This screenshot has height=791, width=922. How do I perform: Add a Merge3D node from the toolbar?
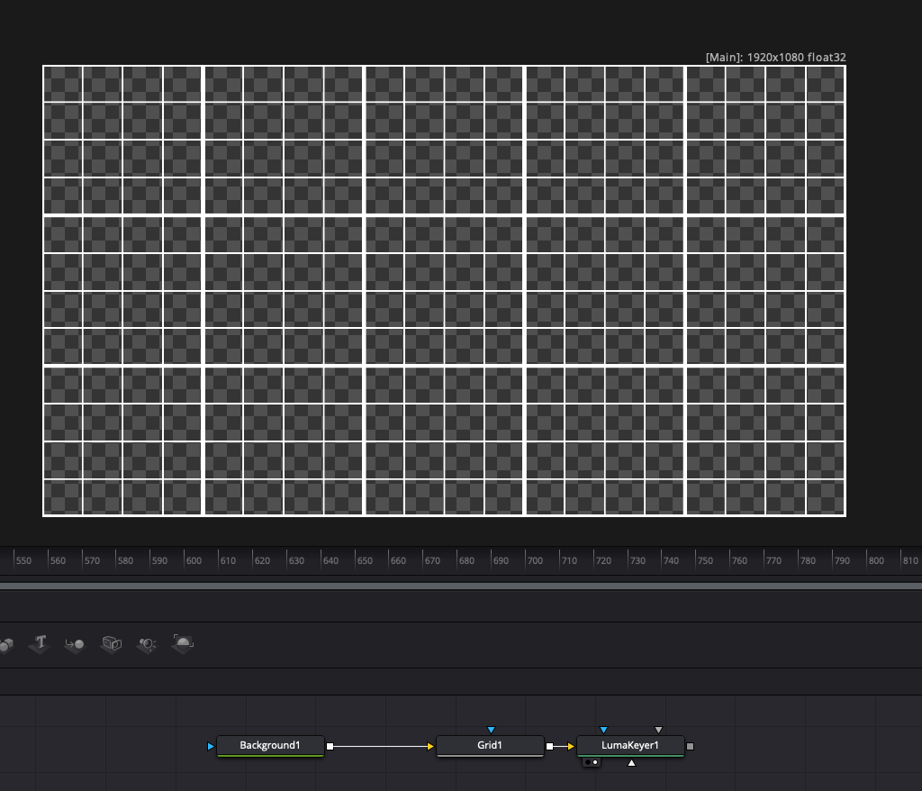click(x=75, y=644)
